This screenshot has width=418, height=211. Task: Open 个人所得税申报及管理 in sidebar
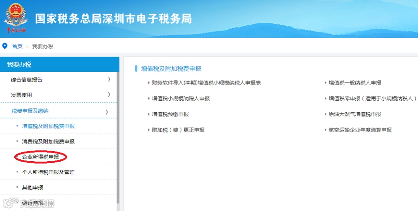tap(48, 172)
